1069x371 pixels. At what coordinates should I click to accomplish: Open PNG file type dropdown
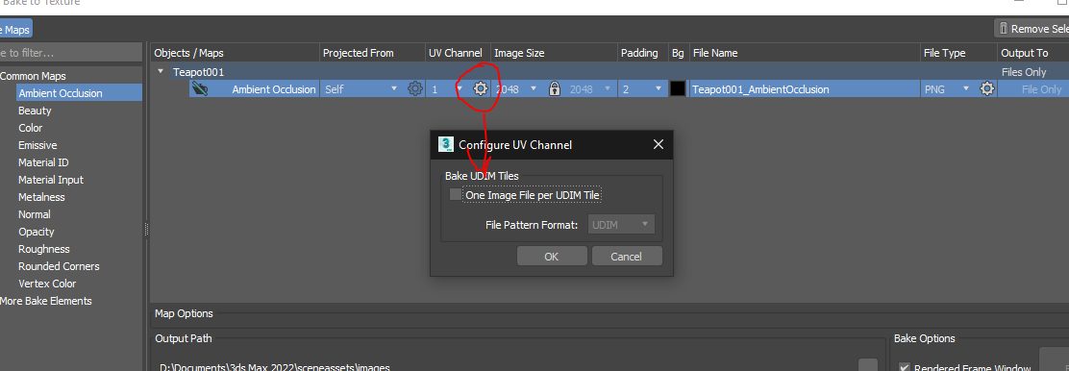coord(966,88)
